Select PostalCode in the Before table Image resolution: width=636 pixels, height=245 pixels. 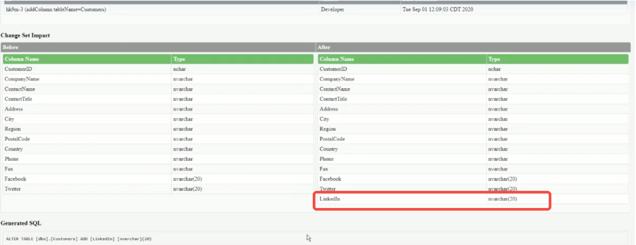[17, 139]
